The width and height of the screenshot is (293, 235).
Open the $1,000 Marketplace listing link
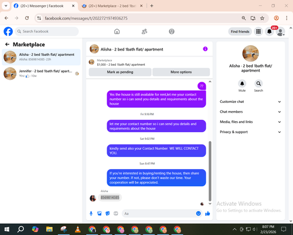point(121,65)
